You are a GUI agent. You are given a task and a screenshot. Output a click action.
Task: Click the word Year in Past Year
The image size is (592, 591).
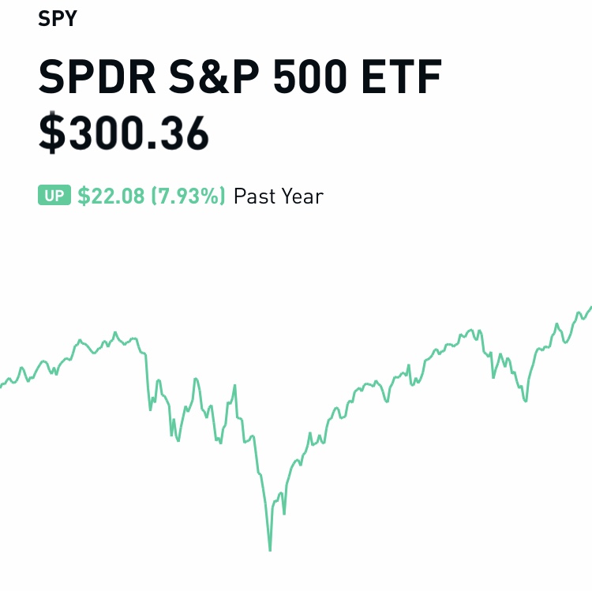[301, 196]
